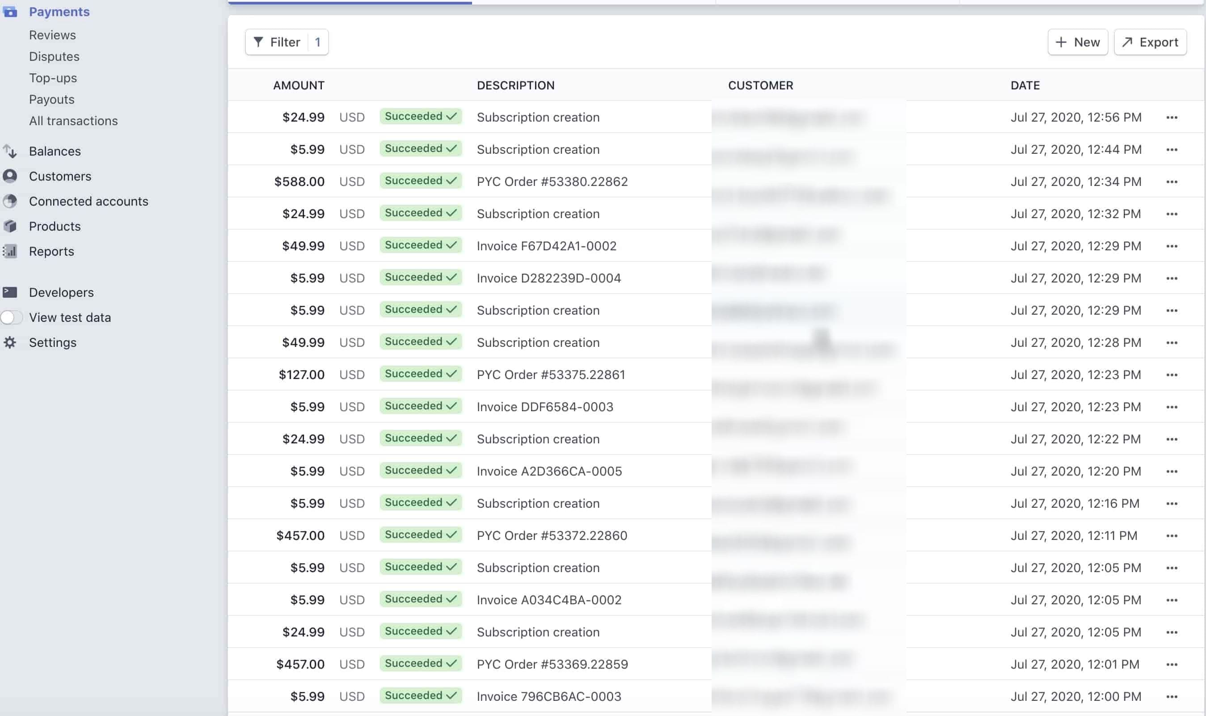This screenshot has height=716, width=1206.
Task: Click the filter count badge 1
Action: click(x=317, y=42)
